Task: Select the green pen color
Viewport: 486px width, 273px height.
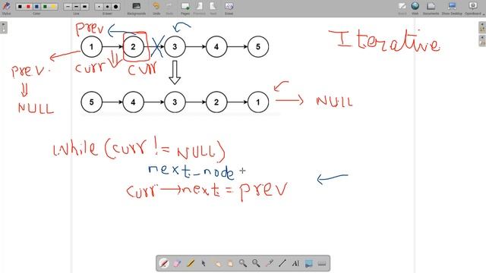Action: (45, 7)
